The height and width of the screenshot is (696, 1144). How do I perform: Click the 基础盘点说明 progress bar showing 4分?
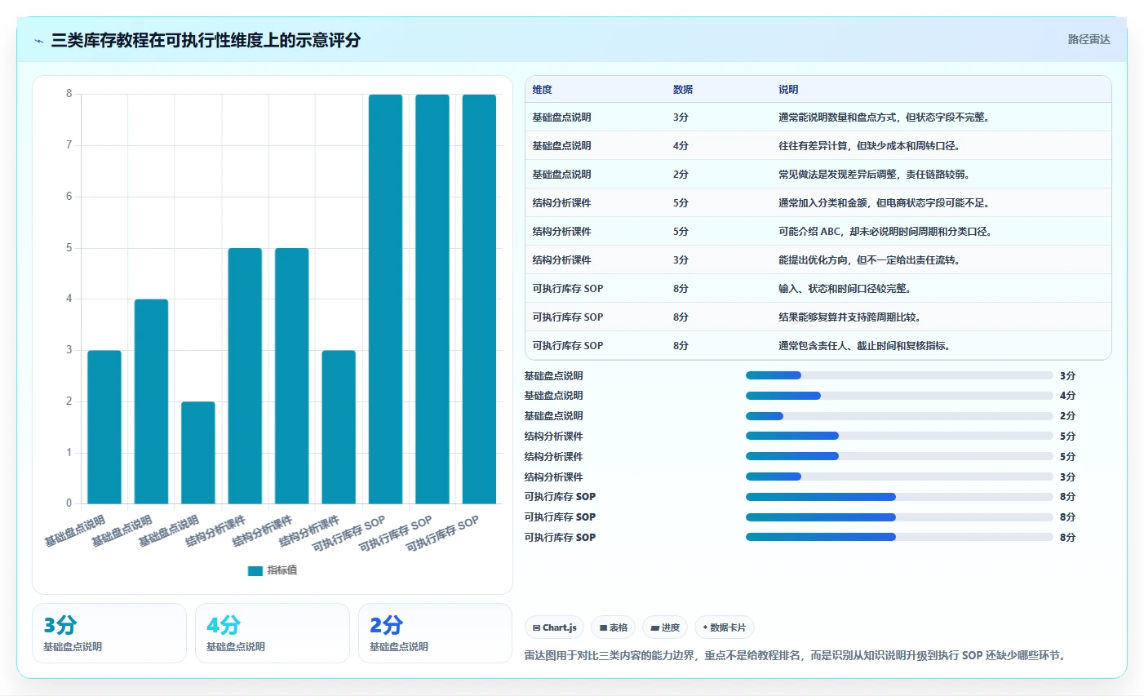[x=899, y=396]
